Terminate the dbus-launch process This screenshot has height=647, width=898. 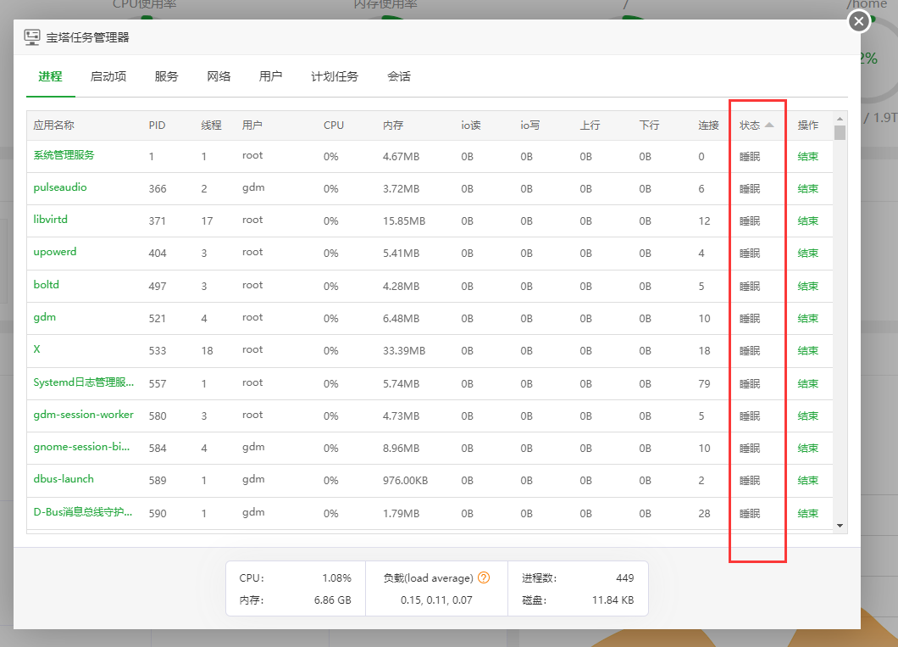(807, 480)
